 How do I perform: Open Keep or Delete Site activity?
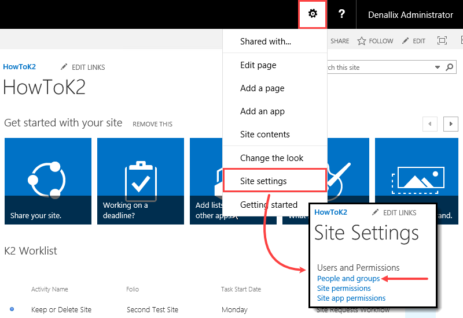pos(61,309)
